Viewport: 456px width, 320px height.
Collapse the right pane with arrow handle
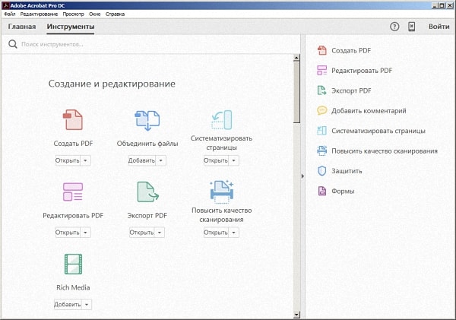[303, 176]
